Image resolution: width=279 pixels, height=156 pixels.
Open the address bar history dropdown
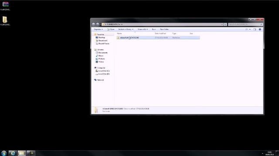click(x=222, y=24)
